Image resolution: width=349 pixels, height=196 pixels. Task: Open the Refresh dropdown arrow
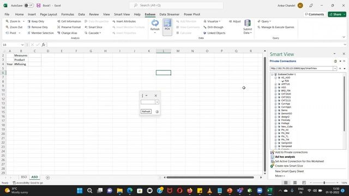coord(155,33)
